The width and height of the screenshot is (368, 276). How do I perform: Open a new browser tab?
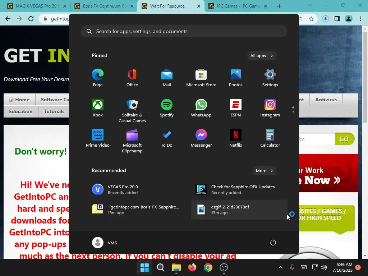pos(279,6)
